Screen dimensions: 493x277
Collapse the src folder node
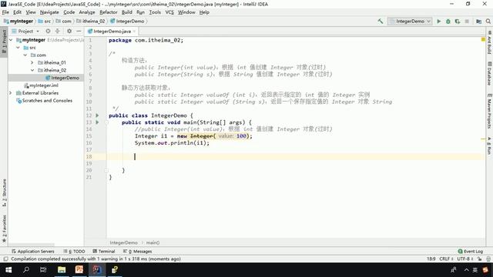click(18, 48)
